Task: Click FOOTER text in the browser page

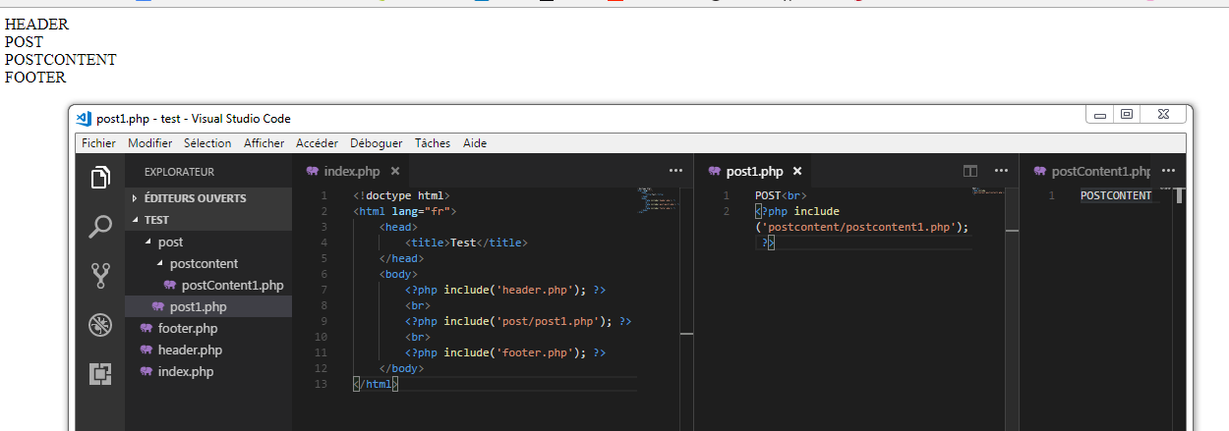Action: (x=35, y=78)
